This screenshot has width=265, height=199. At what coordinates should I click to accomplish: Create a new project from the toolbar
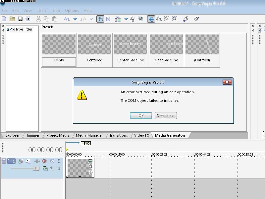(4, 19)
